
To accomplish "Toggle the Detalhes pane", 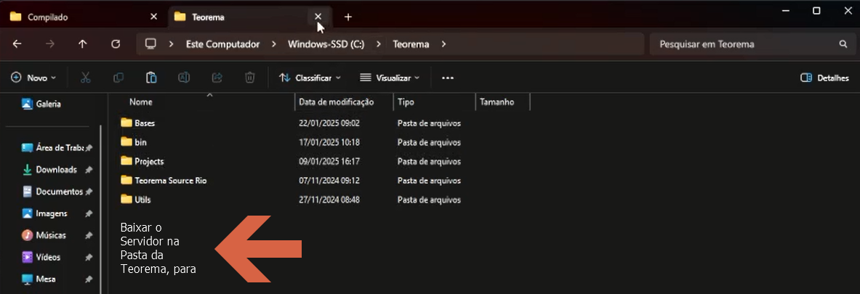I will click(x=824, y=78).
